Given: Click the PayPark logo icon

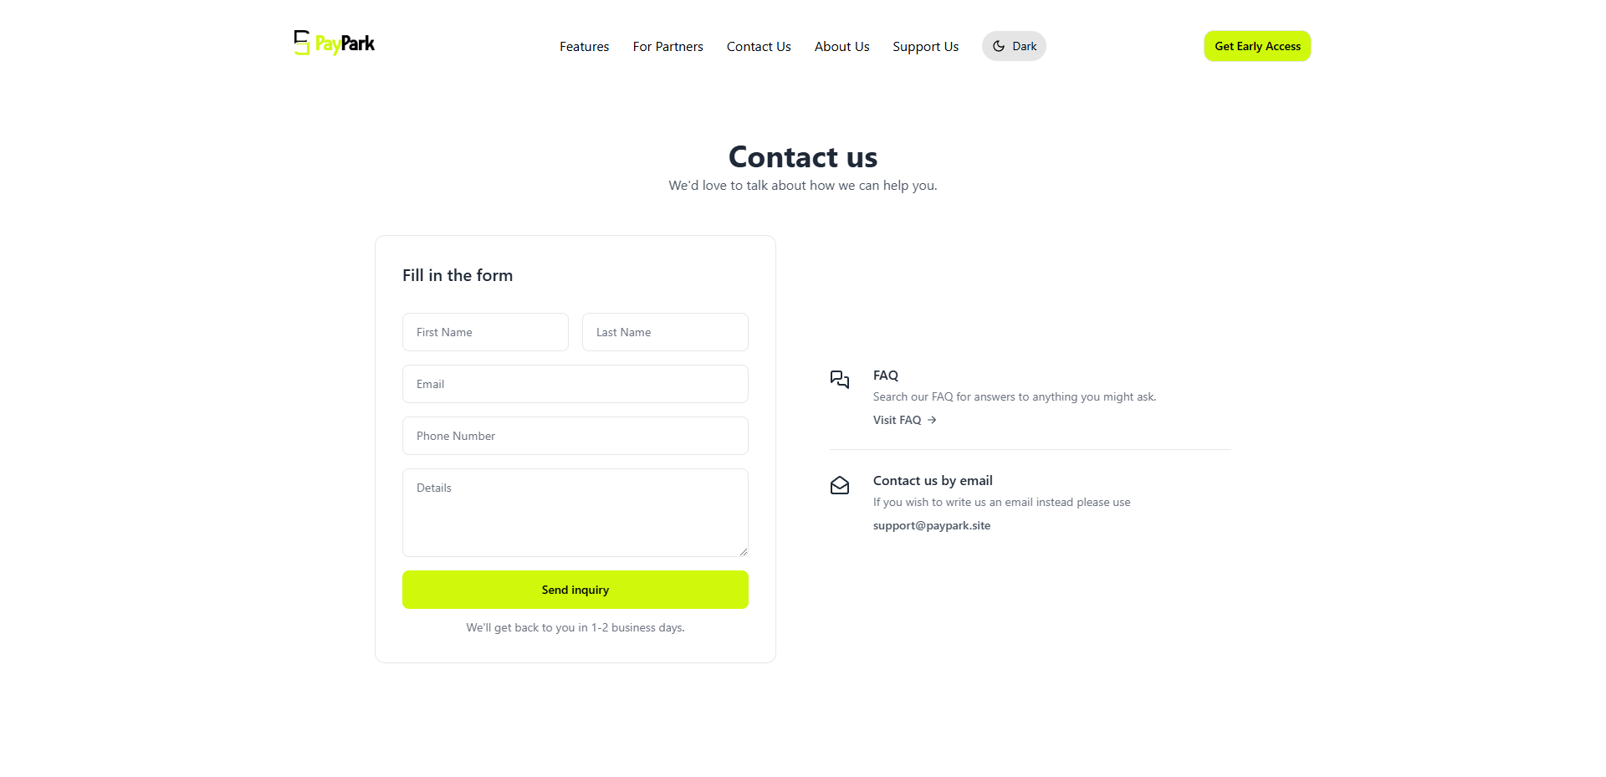Looking at the screenshot, I should [x=302, y=43].
